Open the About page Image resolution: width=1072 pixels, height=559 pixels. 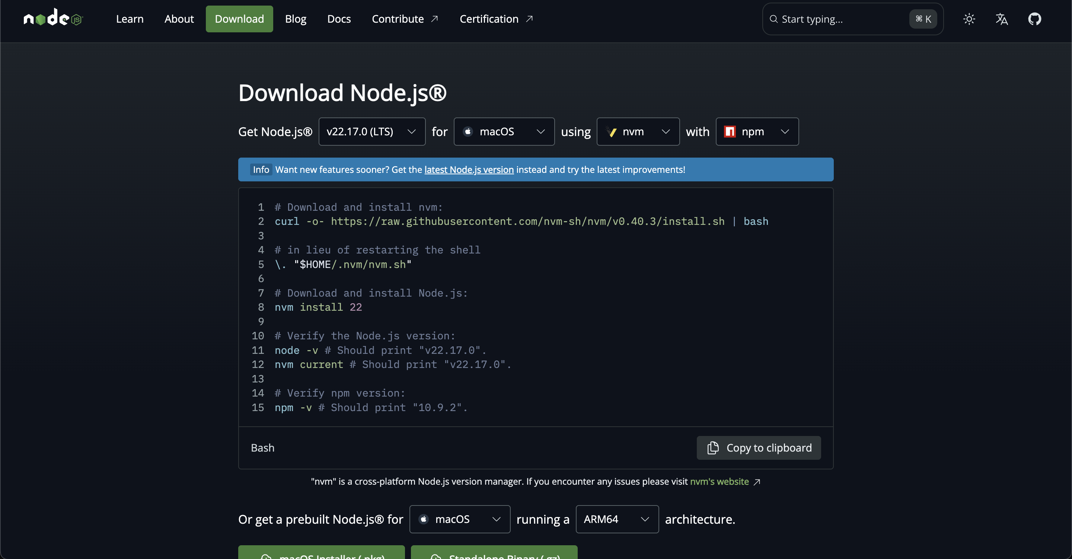point(179,19)
